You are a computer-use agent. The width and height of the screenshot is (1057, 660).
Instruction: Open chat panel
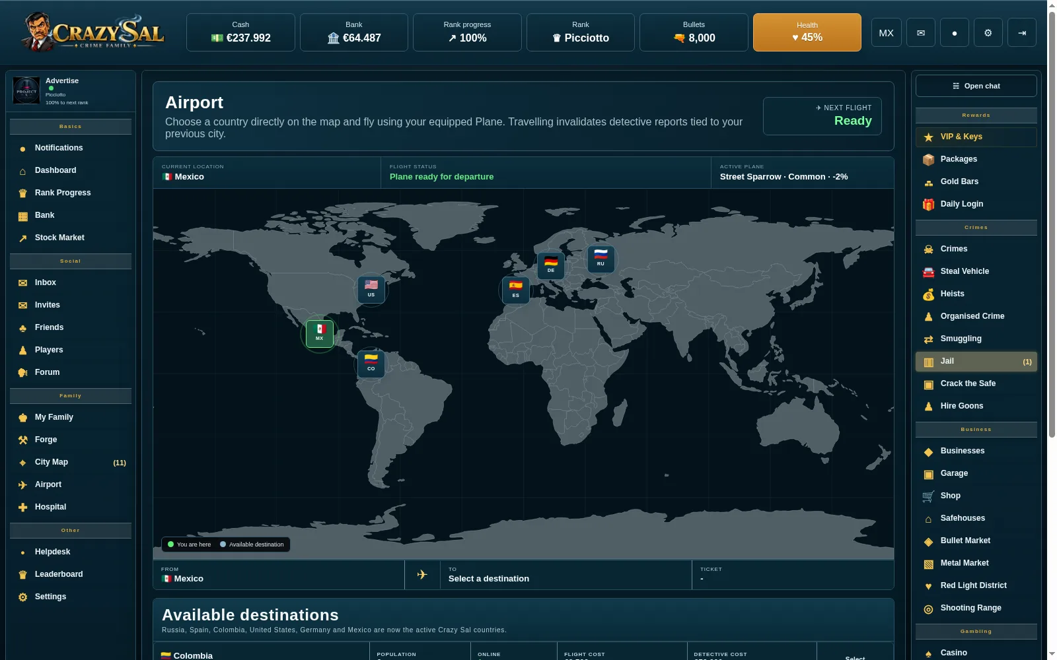pos(976,86)
